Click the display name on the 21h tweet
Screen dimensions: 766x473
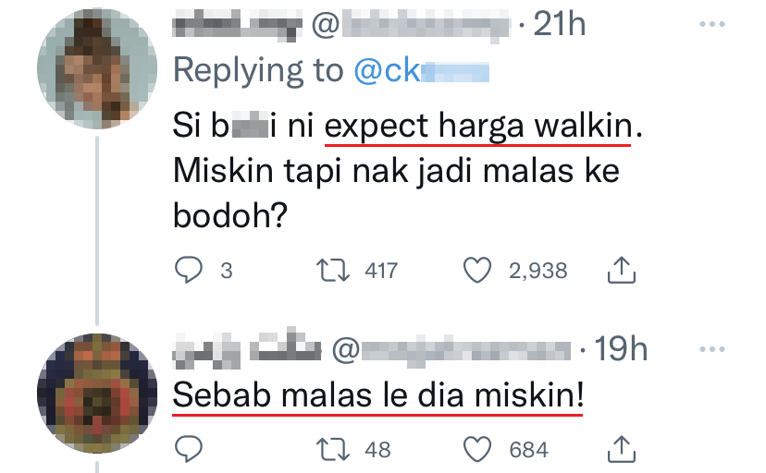236,25
